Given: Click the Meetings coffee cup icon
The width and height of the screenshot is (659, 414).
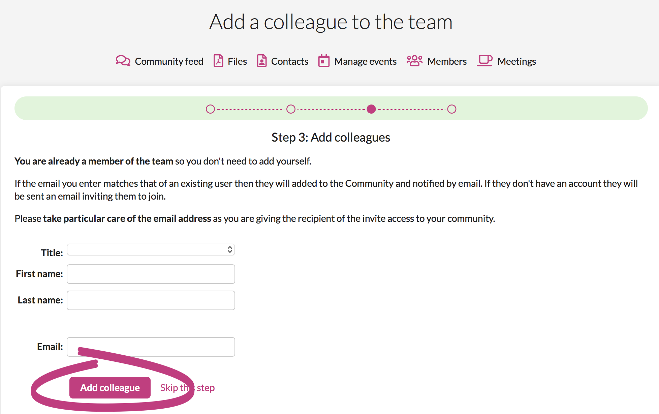Looking at the screenshot, I should pyautogui.click(x=485, y=61).
